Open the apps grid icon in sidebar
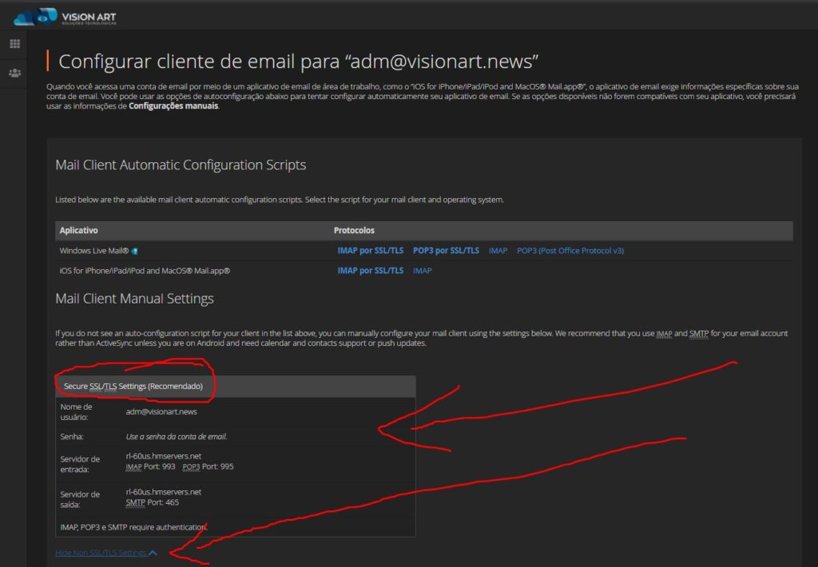This screenshot has width=818, height=567. [15, 44]
